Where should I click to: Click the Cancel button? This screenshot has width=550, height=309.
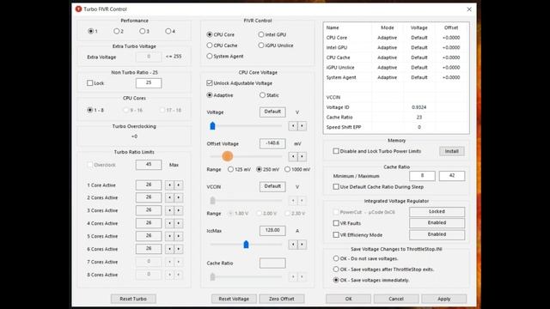pos(396,299)
